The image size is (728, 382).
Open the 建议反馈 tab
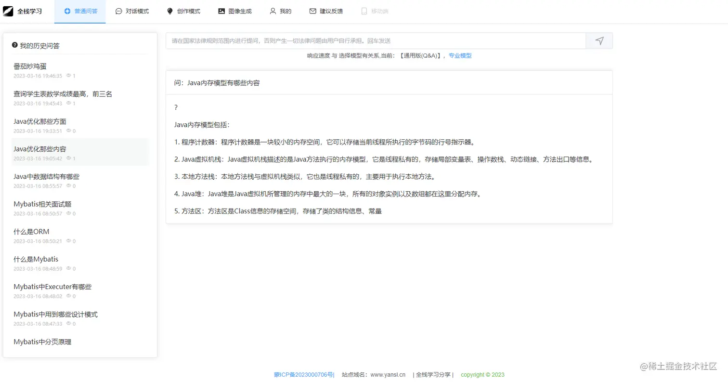pos(326,11)
